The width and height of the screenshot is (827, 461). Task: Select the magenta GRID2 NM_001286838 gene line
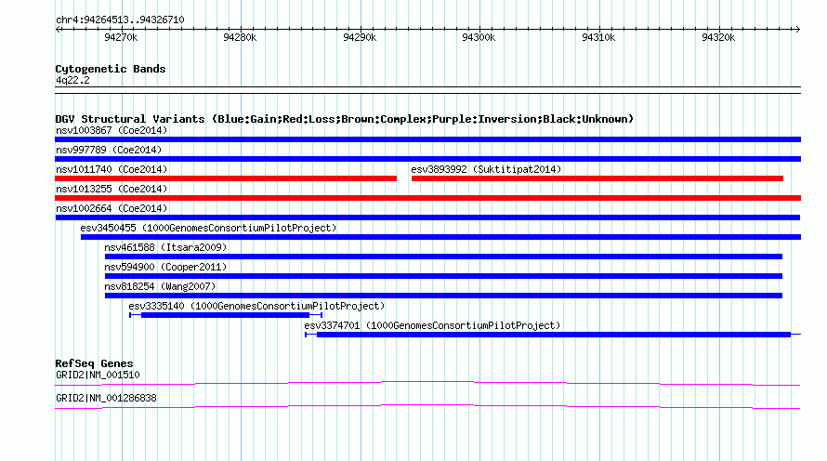pyautogui.click(x=427, y=407)
